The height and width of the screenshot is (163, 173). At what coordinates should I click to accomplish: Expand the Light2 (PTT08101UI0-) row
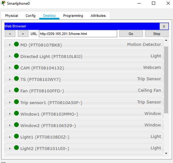click(x=10, y=148)
